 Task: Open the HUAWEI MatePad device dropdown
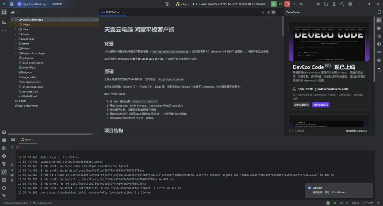pos(231,4)
